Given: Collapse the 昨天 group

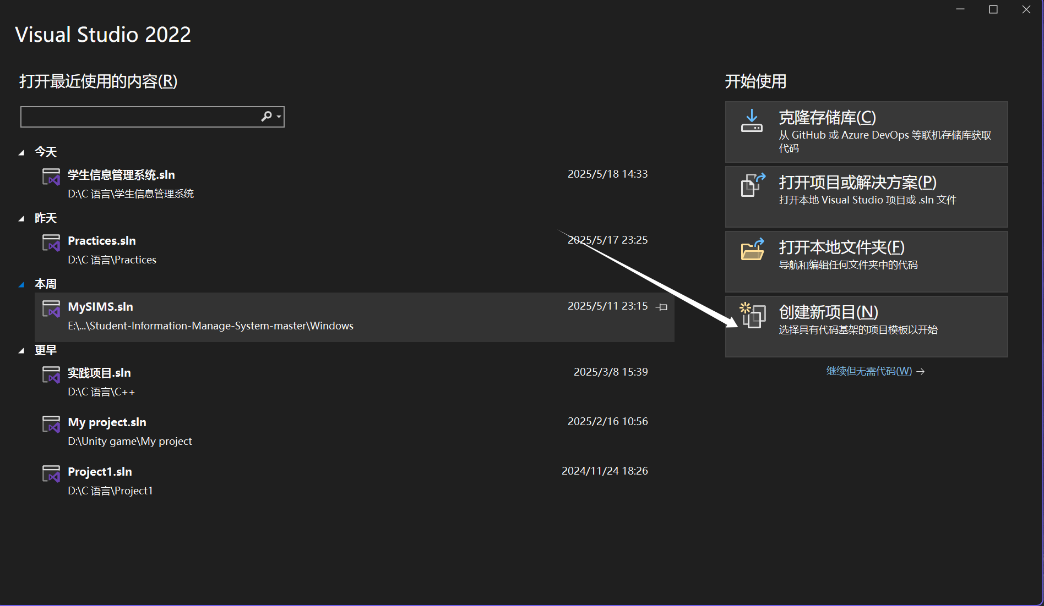Looking at the screenshot, I should click(21, 218).
